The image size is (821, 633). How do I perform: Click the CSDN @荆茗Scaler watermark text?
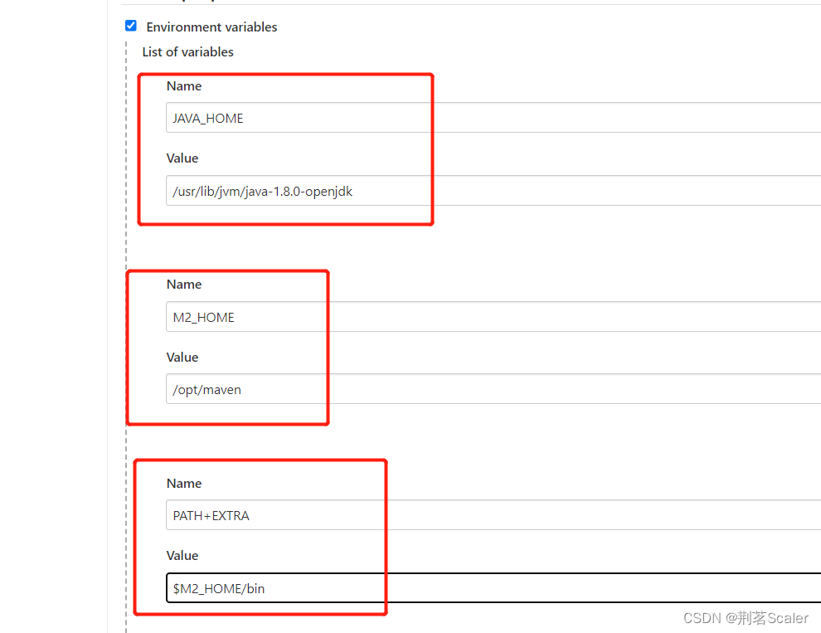(745, 618)
